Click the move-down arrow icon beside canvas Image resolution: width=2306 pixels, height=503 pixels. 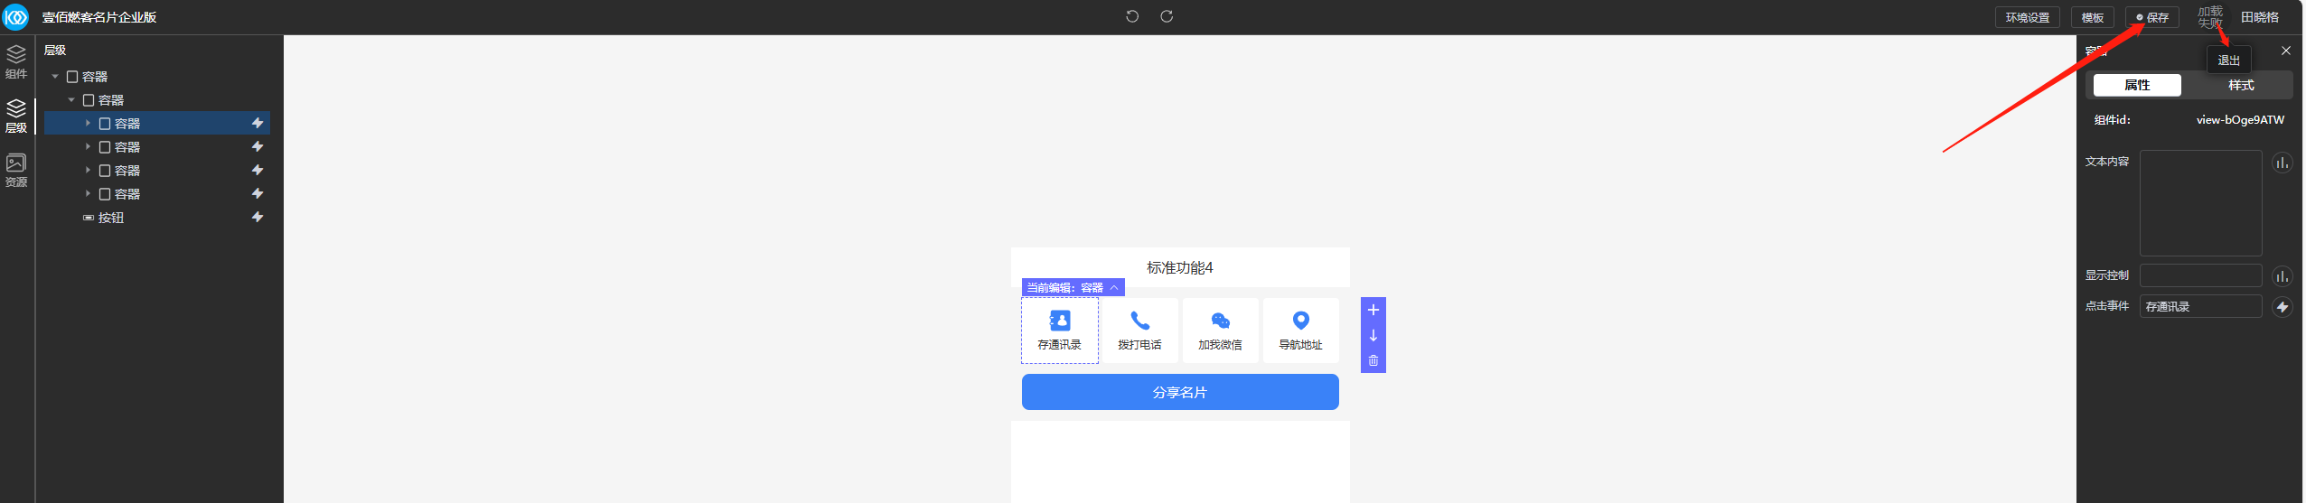click(x=1373, y=335)
